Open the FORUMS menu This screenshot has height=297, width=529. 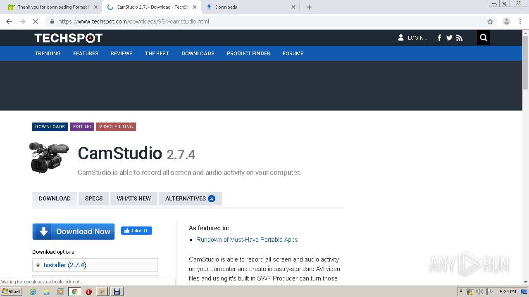pyautogui.click(x=293, y=53)
